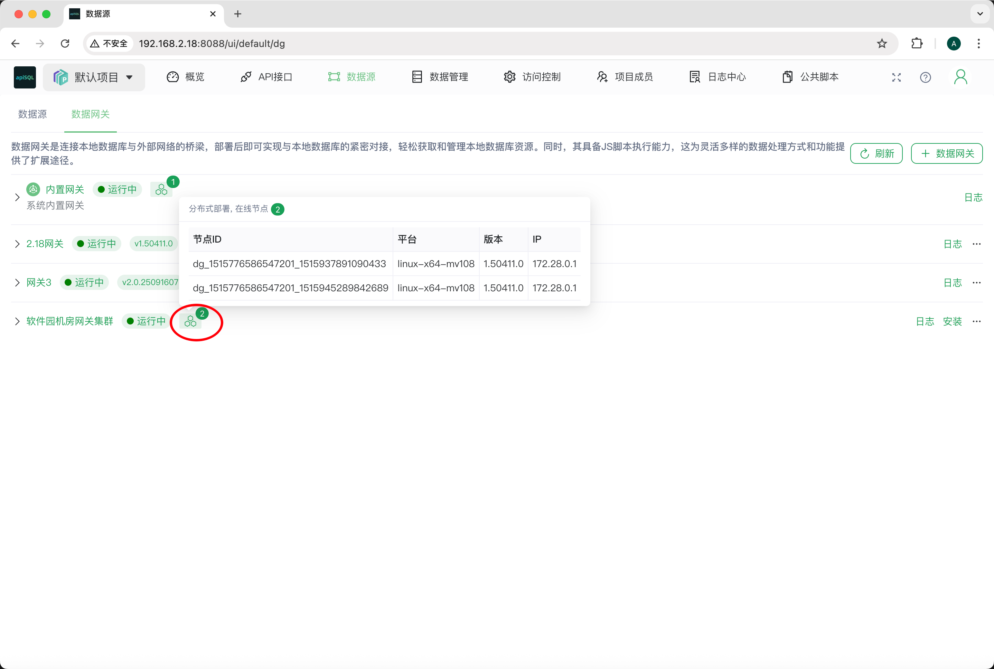Switch to the 数据源 sub-tab

(33, 114)
